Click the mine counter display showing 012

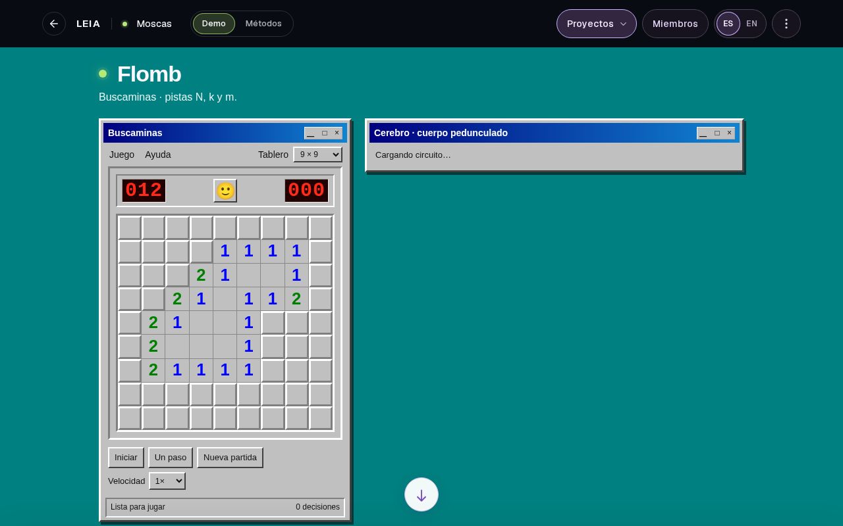coord(144,191)
